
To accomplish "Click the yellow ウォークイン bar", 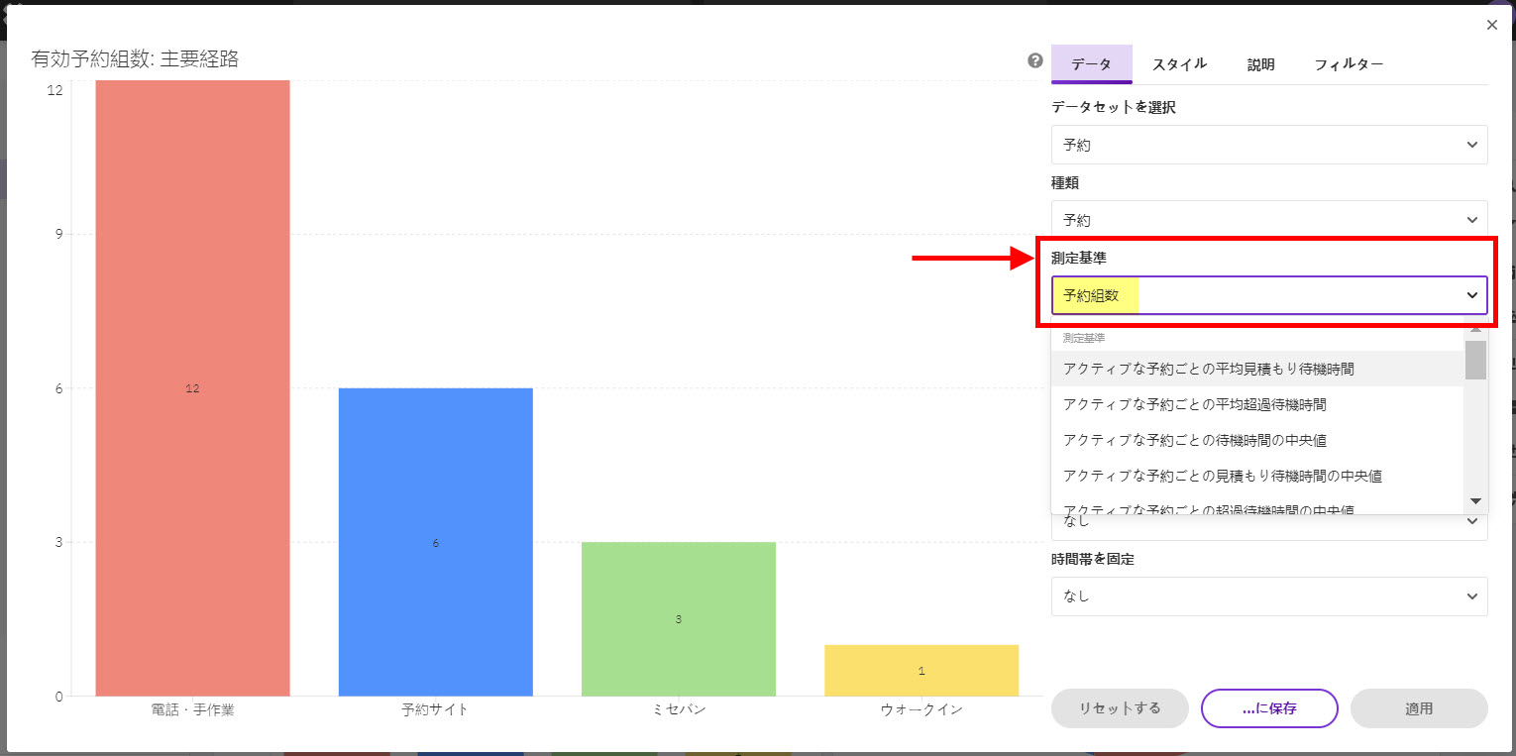I will (x=920, y=670).
